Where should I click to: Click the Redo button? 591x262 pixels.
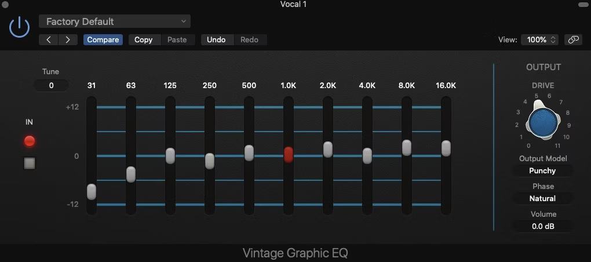point(249,40)
